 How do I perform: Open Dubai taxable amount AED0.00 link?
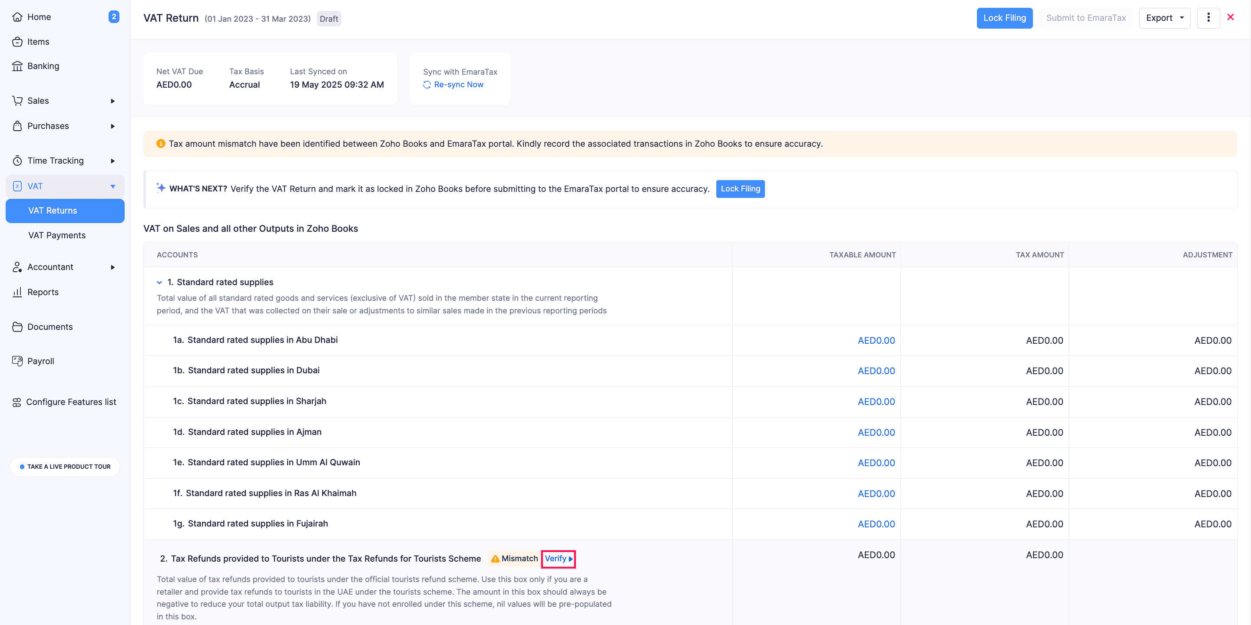(876, 371)
